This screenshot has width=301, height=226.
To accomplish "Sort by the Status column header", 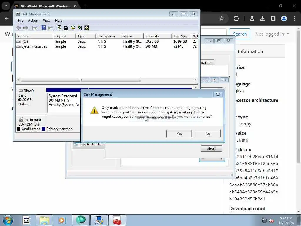I will click(132, 36).
